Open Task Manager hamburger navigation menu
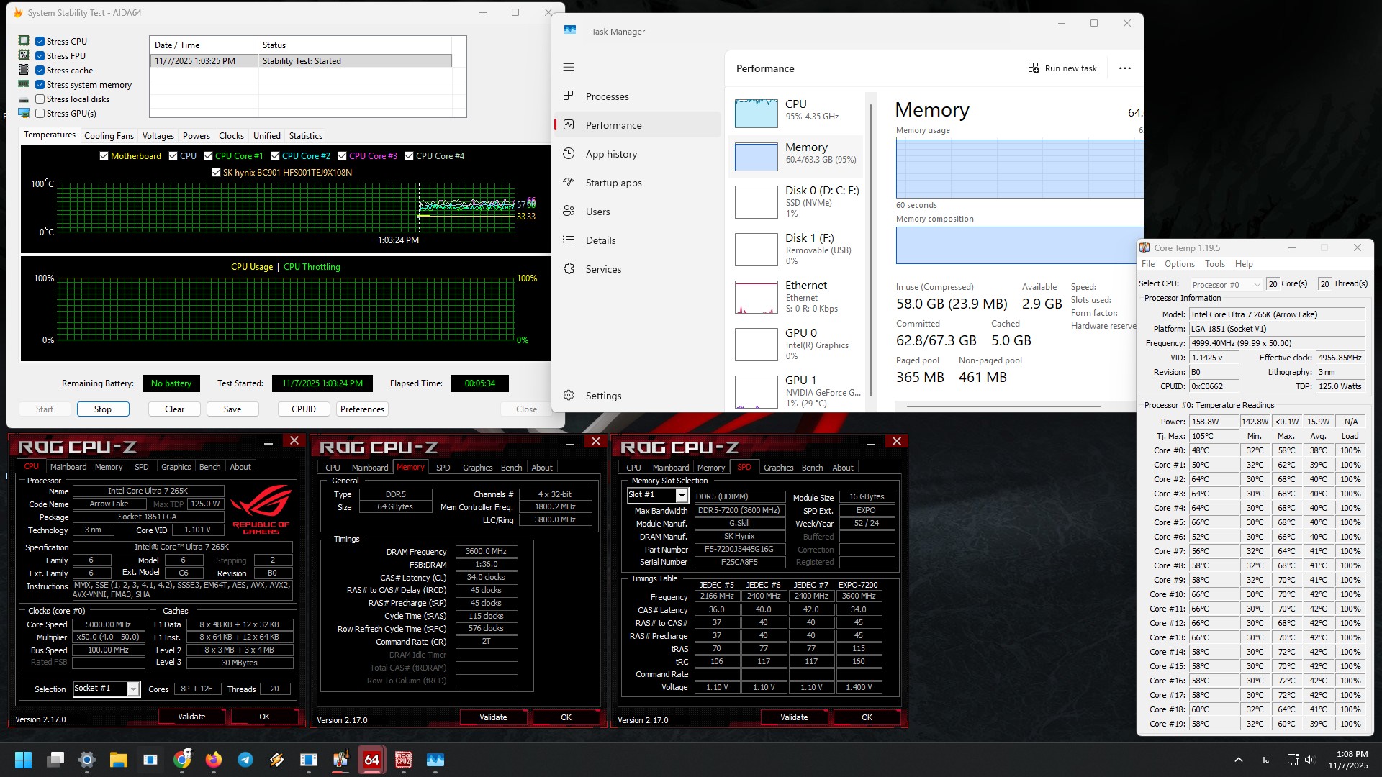Viewport: 1382px width, 777px height. point(569,67)
